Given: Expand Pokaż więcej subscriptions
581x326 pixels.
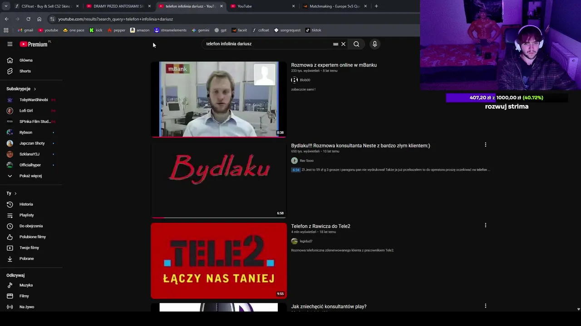Looking at the screenshot, I should pos(31,176).
